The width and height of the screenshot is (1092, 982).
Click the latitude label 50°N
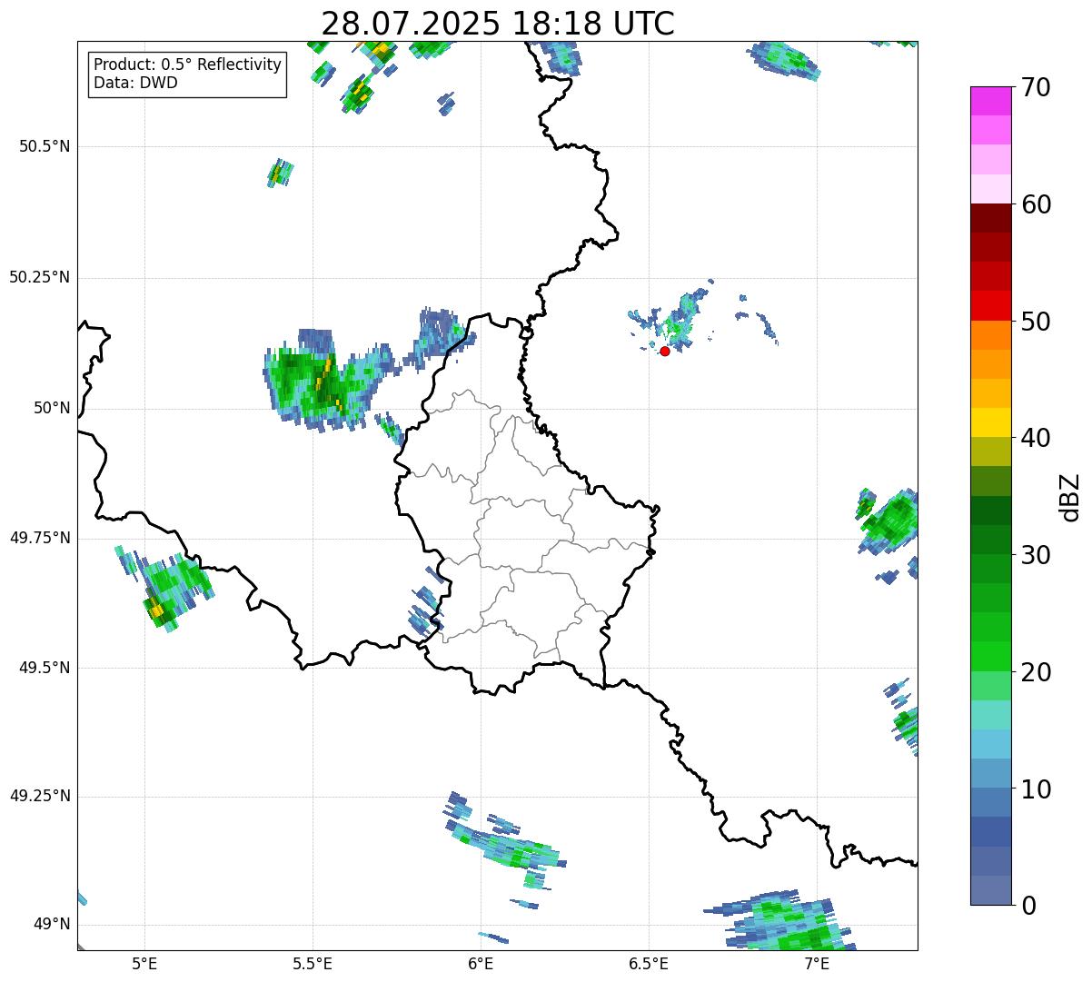51,408
